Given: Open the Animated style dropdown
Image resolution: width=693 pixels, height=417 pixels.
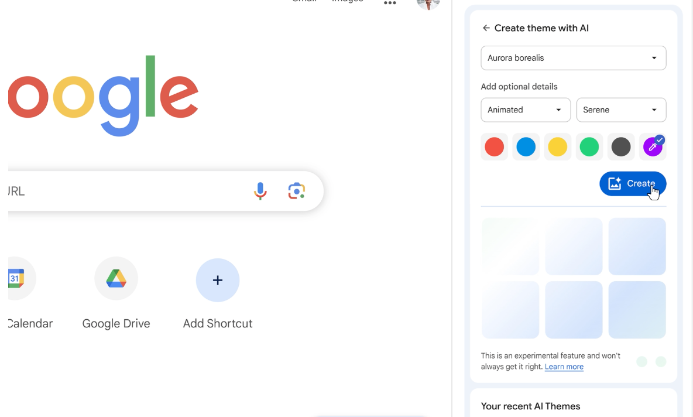Looking at the screenshot, I should click(x=525, y=110).
